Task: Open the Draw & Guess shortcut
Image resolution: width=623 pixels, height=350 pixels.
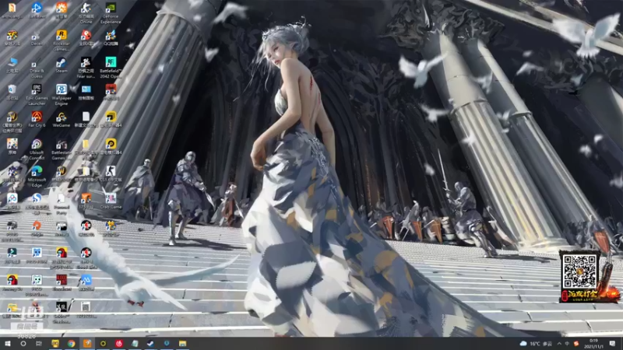Action: (37, 69)
